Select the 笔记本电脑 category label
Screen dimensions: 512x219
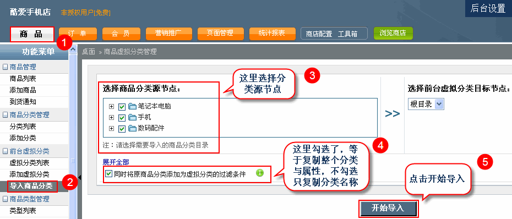pos(155,106)
